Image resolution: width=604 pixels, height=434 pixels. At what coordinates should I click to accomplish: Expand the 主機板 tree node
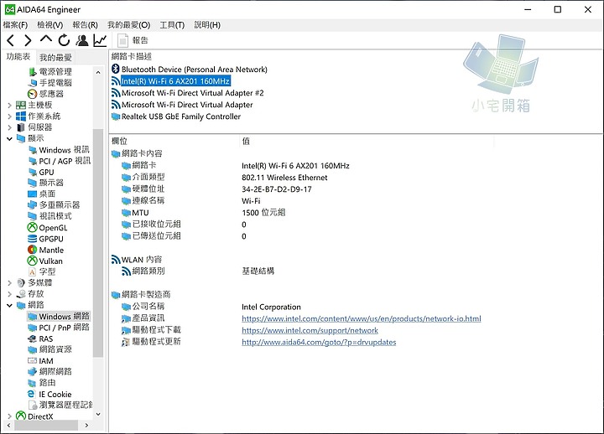[9, 105]
